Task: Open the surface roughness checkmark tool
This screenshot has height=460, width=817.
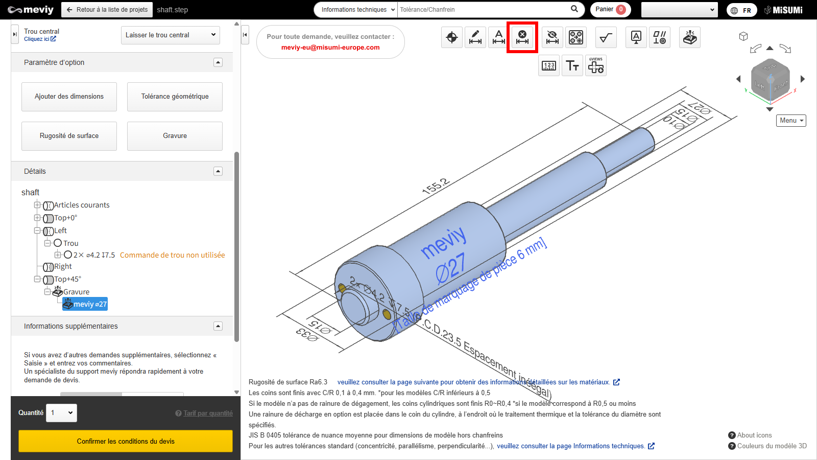Action: pos(606,37)
